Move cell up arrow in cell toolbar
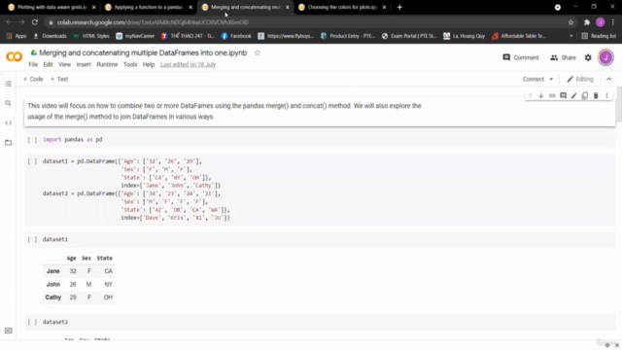Image resolution: width=622 pixels, height=350 pixels. coord(530,95)
